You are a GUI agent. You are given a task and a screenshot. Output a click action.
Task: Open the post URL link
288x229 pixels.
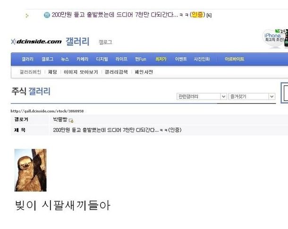click(x=47, y=111)
